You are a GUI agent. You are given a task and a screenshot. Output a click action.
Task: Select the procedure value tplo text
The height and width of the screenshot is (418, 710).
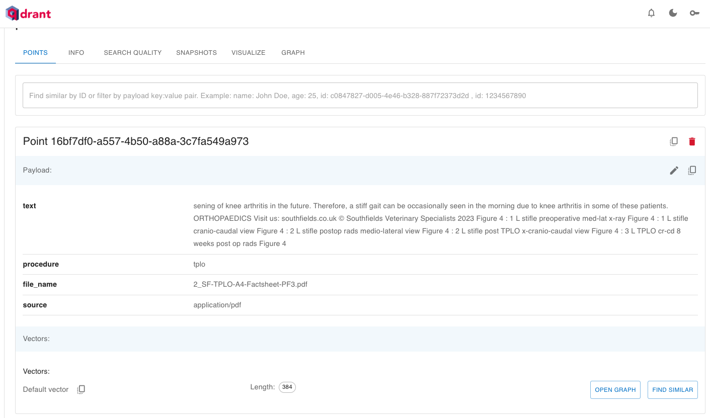coord(199,264)
